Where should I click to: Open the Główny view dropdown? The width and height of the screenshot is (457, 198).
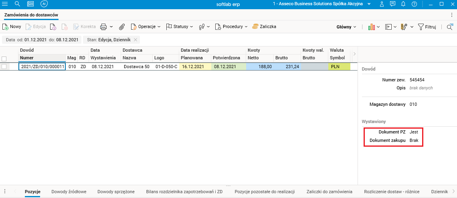click(x=346, y=27)
